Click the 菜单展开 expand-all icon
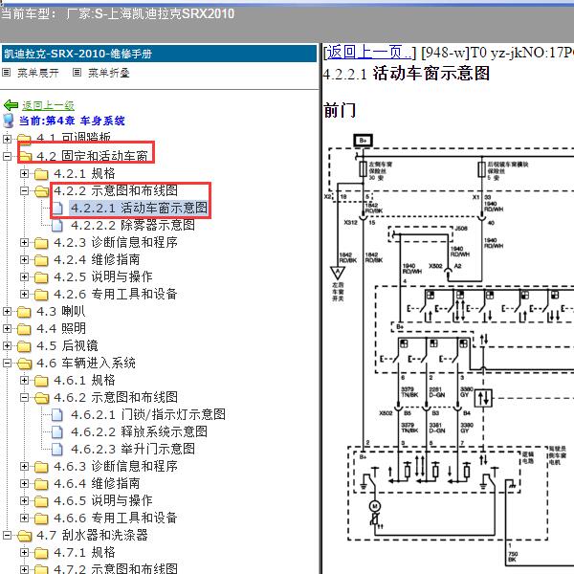The height and width of the screenshot is (574, 574). click(x=7, y=73)
